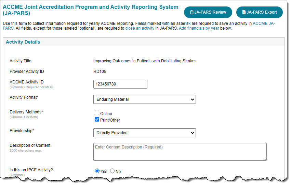Select No for IPCE Activity
Screen dimensions: 291x189
pos(112,171)
